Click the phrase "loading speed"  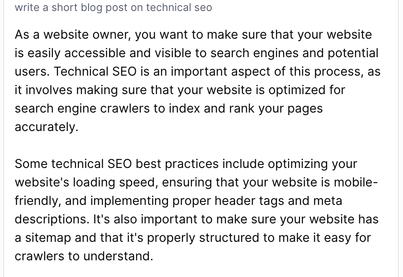pos(115,183)
